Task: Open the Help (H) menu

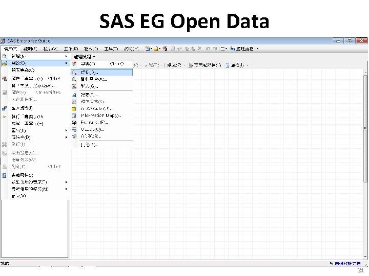Action: click(131, 49)
